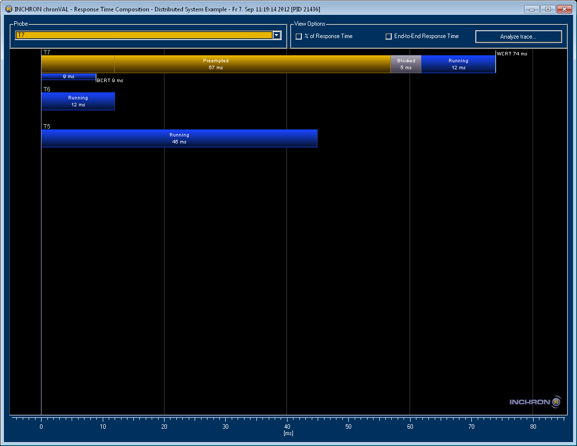The width and height of the screenshot is (577, 446).
Task: Select the T6 Running 12 ms bar
Action: click(78, 101)
